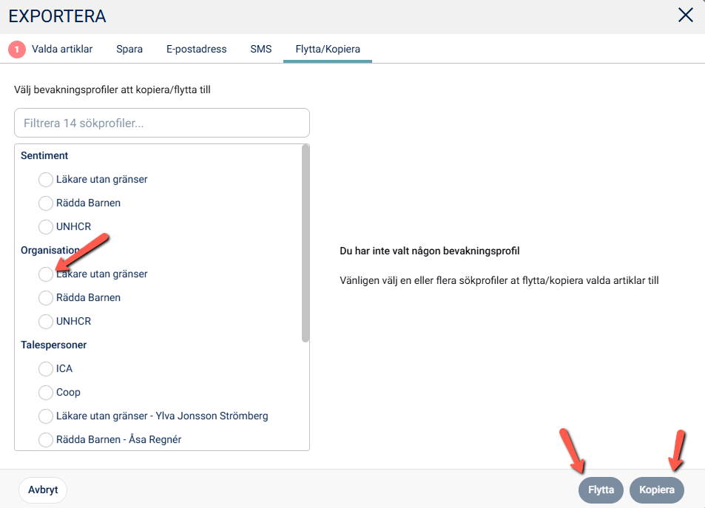This screenshot has width=705, height=508.
Task: Select Läkare utan gränser under Organisation
Action: [x=45, y=274]
